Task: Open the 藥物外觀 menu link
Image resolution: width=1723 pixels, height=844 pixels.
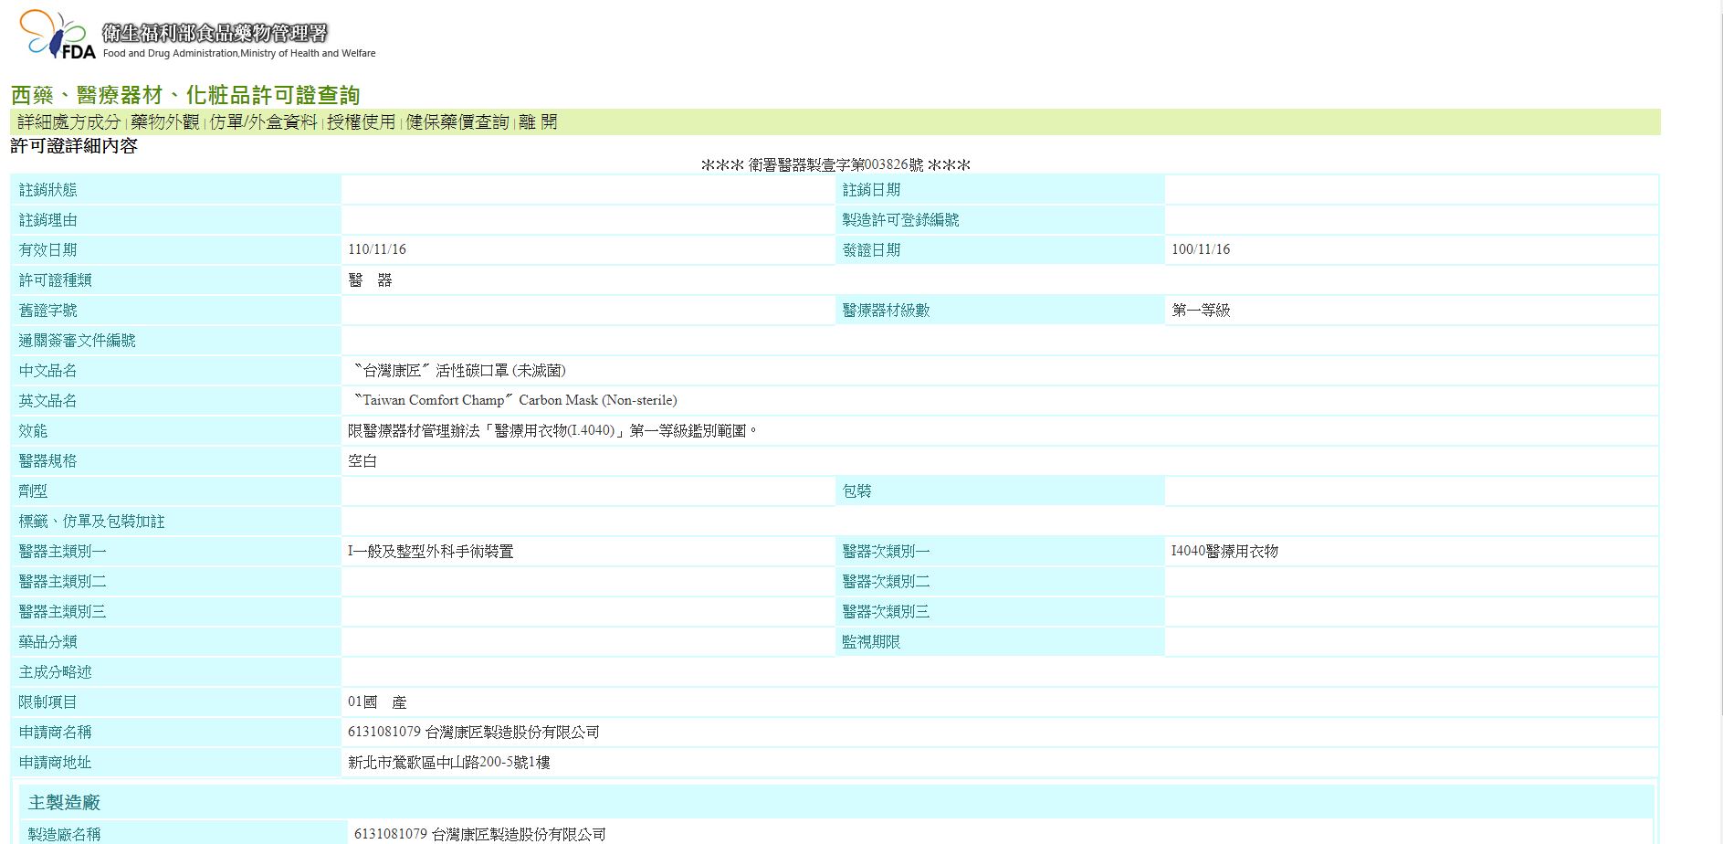Action: tap(164, 122)
